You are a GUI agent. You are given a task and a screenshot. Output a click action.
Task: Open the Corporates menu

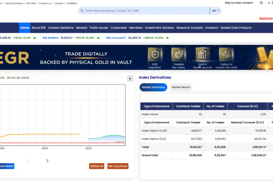[x=118, y=28]
